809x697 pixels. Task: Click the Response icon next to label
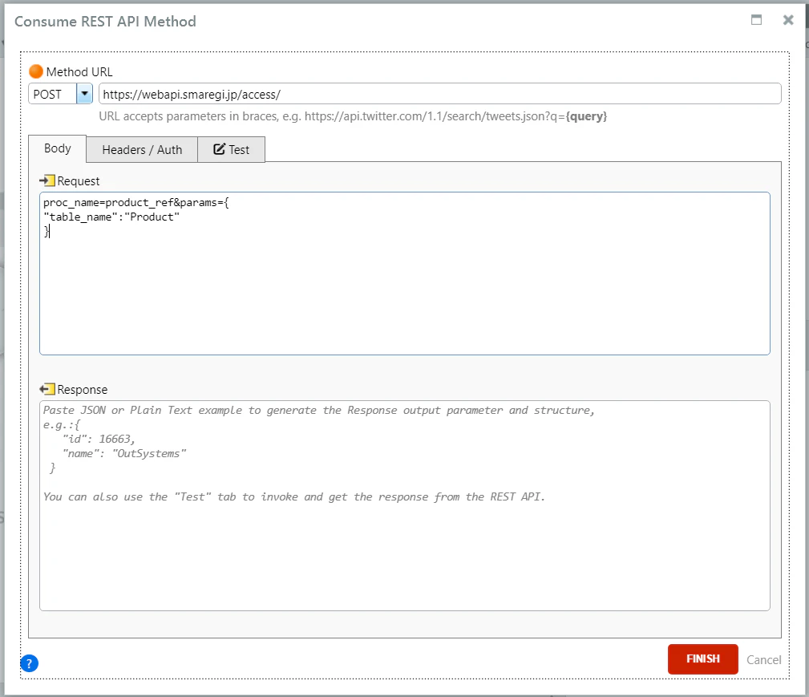[47, 389]
